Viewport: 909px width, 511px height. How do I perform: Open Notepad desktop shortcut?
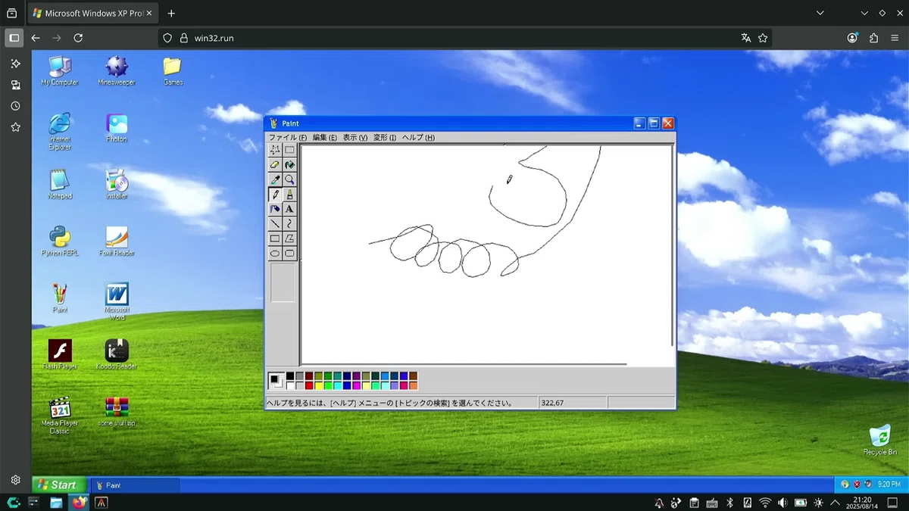[x=60, y=184]
